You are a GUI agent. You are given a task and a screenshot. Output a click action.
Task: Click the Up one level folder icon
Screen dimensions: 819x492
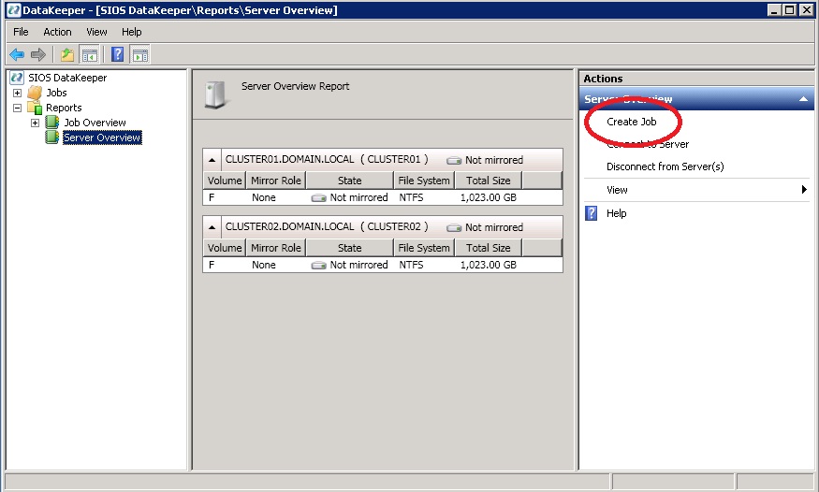[x=67, y=54]
